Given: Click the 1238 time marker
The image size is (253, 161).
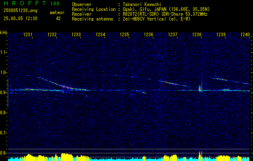Looking at the screenshot, I should point(197,35).
